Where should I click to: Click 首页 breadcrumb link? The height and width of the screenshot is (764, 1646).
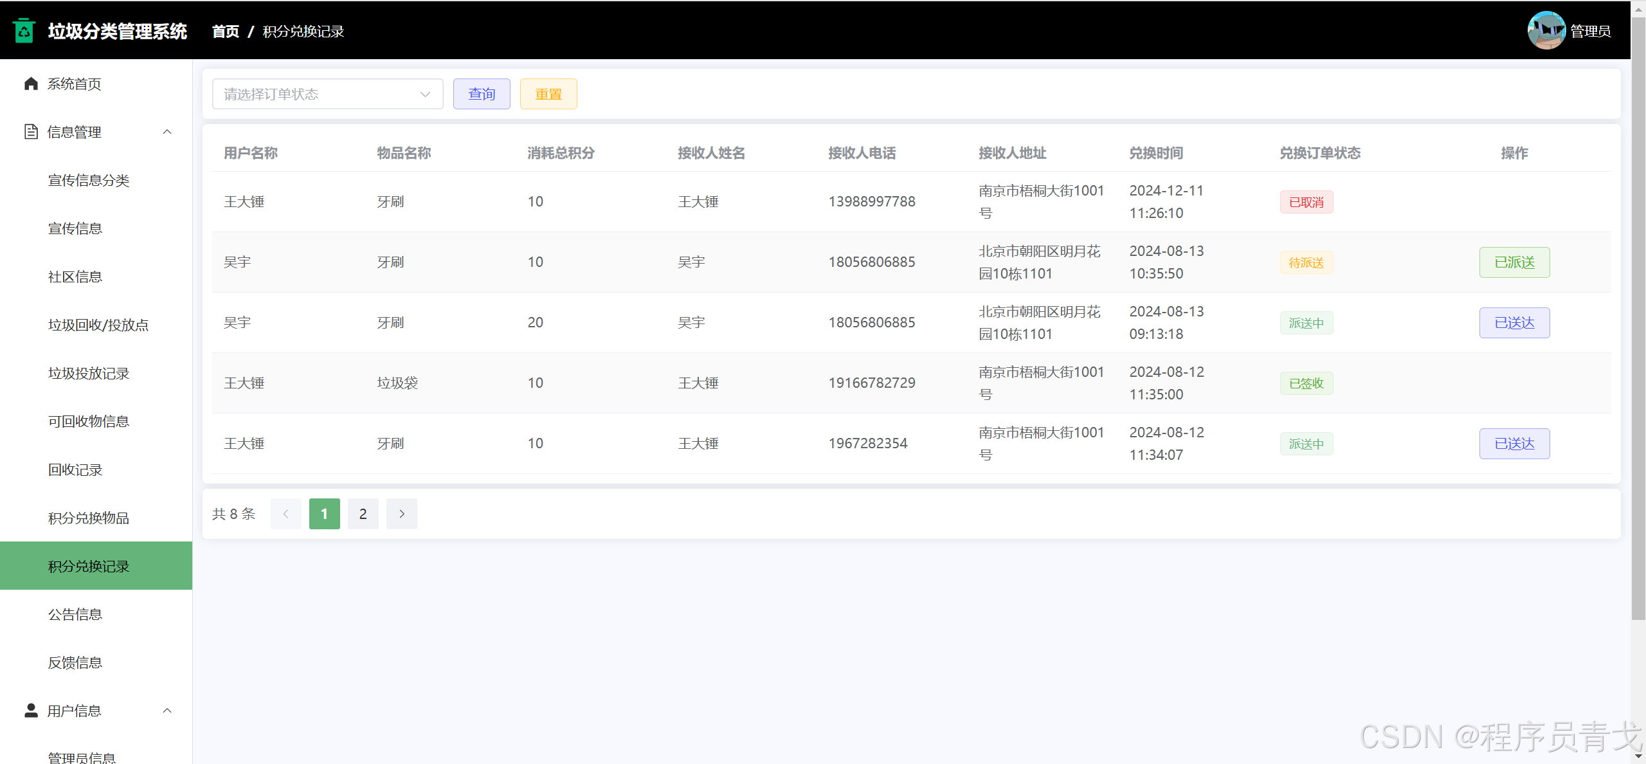[x=225, y=32]
